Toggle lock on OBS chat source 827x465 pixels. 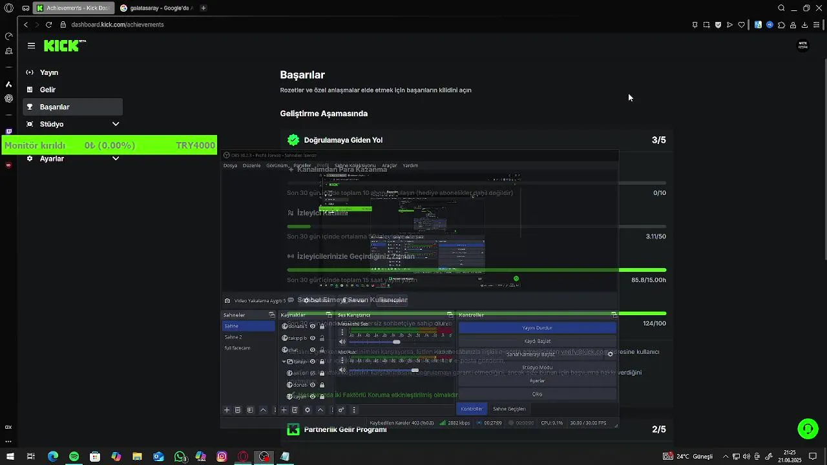tap(322, 350)
